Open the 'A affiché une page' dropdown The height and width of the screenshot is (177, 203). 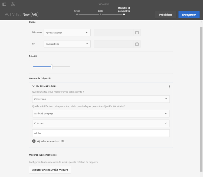point(101,113)
